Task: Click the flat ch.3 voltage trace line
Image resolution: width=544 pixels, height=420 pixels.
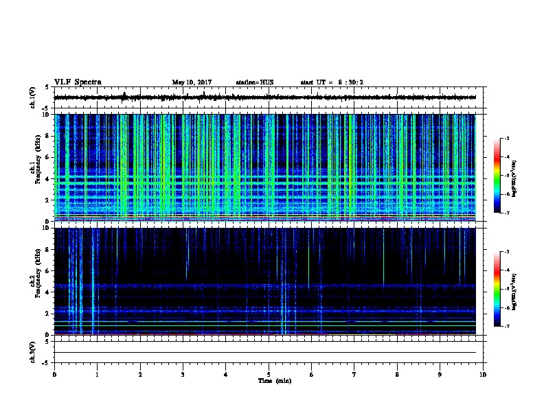Action: (265, 353)
